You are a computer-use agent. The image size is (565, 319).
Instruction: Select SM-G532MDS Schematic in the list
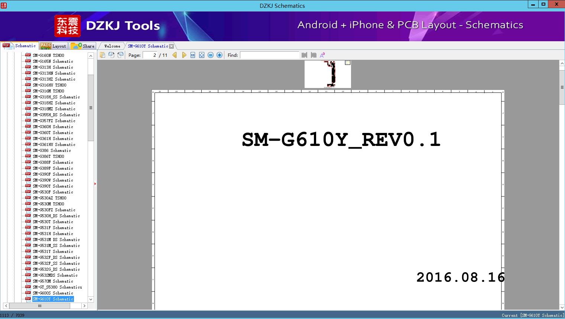pyautogui.click(x=55, y=275)
